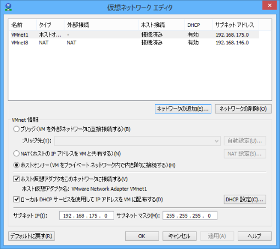The width and height of the screenshot is (280, 249).
Task: Click subnet address 192.168.175.0 cell
Action: coord(232,35)
